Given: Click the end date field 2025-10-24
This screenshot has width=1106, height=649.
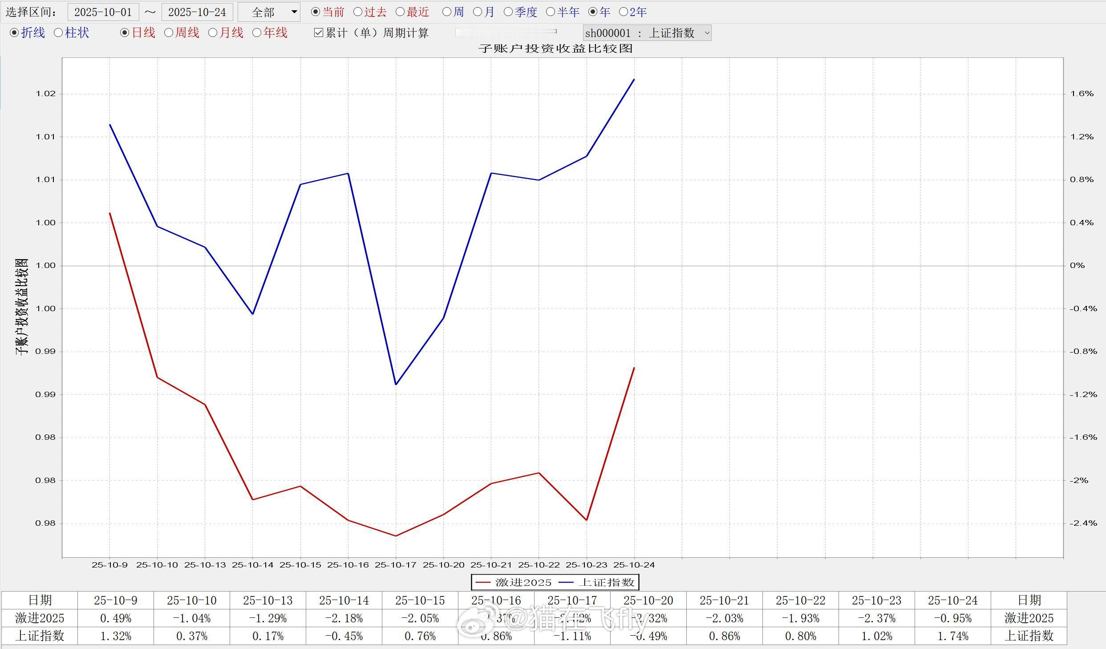Looking at the screenshot, I should coord(197,12).
